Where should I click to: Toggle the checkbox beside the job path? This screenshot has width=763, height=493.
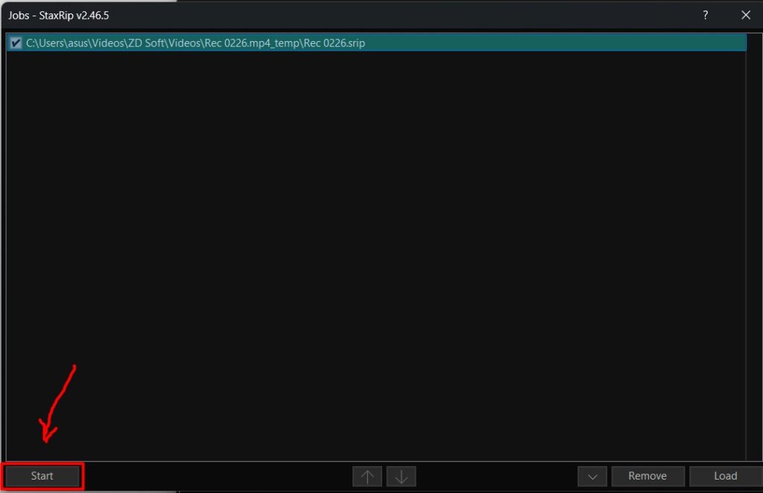click(16, 43)
